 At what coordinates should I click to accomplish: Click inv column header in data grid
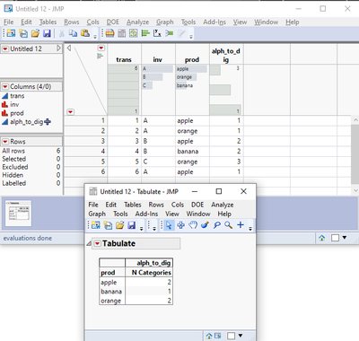158,59
